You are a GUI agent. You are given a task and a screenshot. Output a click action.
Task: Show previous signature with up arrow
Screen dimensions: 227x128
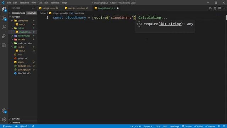coord(139,21)
